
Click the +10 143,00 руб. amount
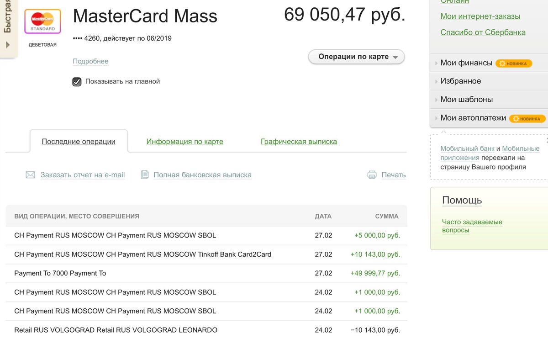(x=375, y=254)
